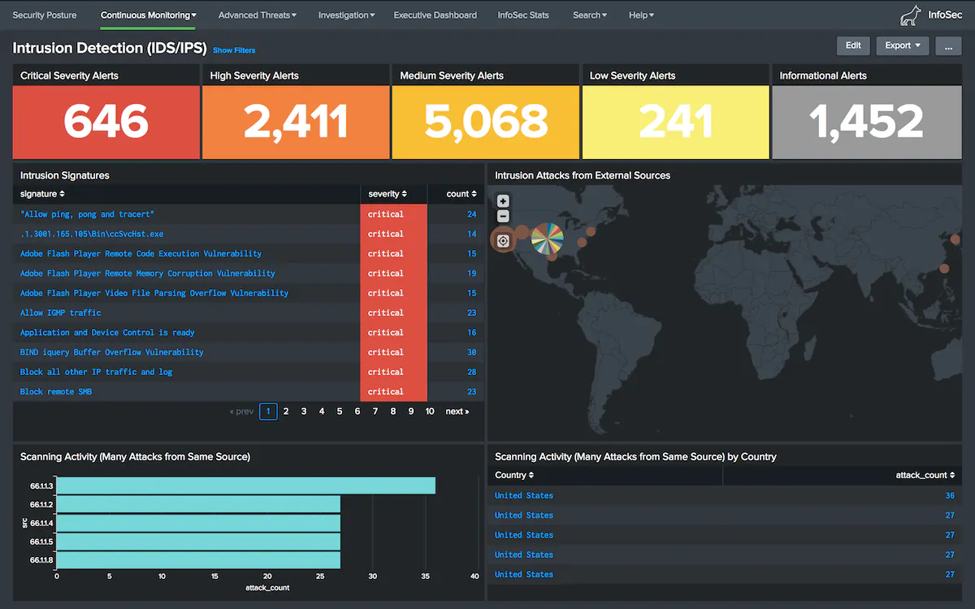Click the pie chart cluster on map
This screenshot has height=609, width=975.
coord(547,238)
